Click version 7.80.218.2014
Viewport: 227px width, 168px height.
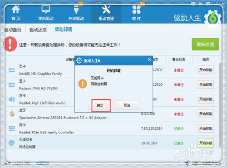[152, 128]
